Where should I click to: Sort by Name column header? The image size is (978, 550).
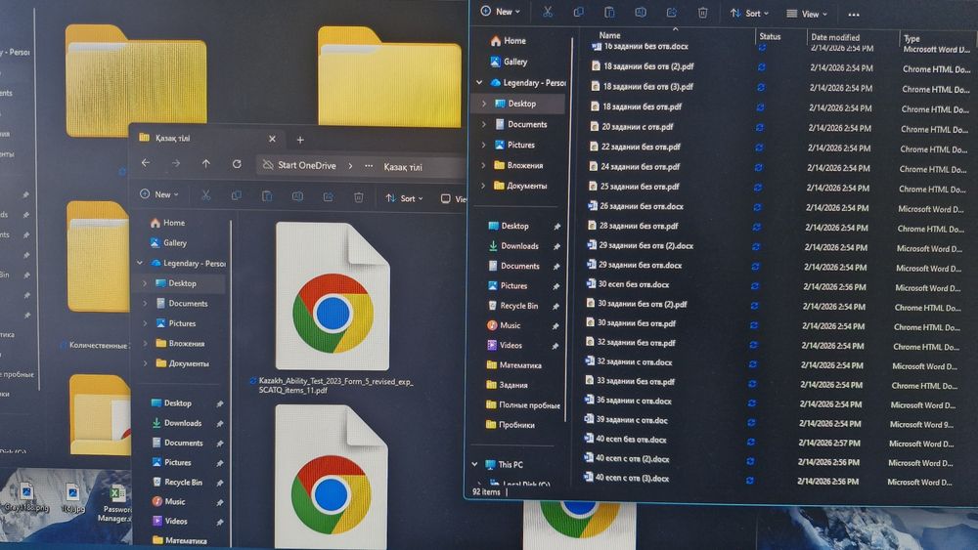pyautogui.click(x=609, y=35)
